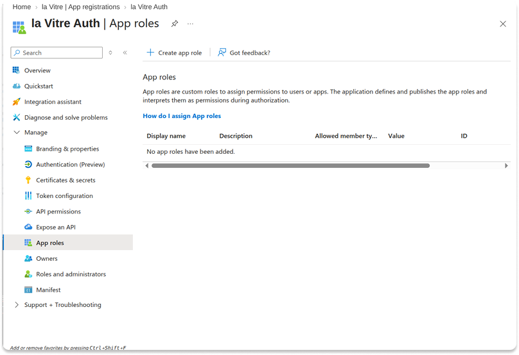Click the up-down sort arrows near Search

(110, 53)
